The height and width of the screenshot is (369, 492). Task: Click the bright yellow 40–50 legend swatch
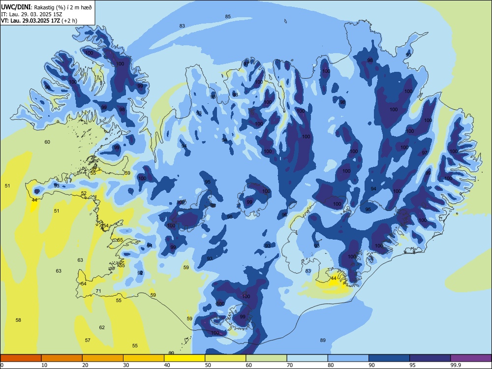tap(184, 358)
